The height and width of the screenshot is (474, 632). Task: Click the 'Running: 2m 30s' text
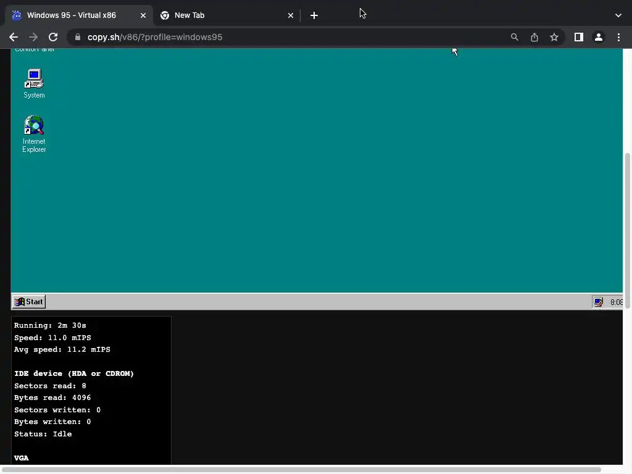(50, 325)
